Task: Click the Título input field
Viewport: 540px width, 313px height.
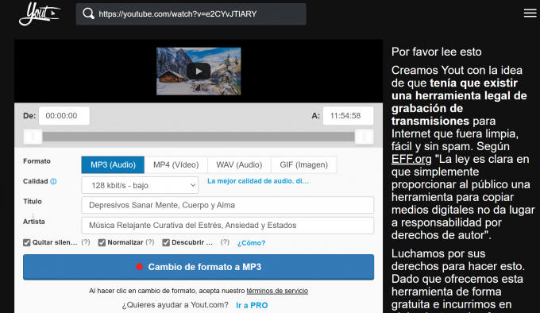Action: (x=228, y=205)
